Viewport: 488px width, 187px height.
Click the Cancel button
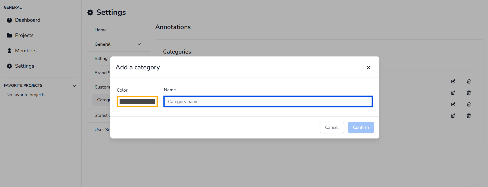click(x=332, y=127)
